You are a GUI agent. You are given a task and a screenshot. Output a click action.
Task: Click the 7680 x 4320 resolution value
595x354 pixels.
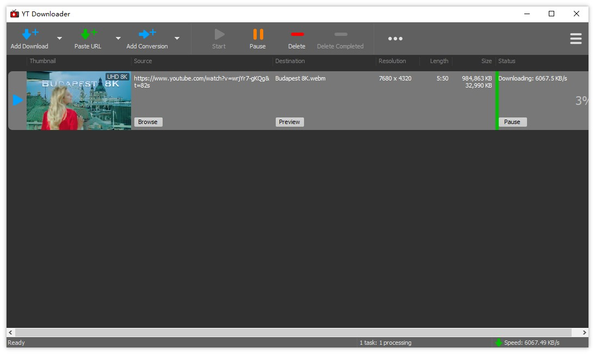coord(395,78)
